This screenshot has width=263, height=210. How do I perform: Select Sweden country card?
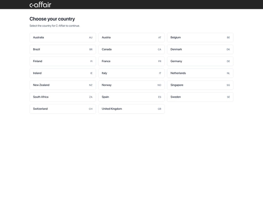click(x=200, y=97)
